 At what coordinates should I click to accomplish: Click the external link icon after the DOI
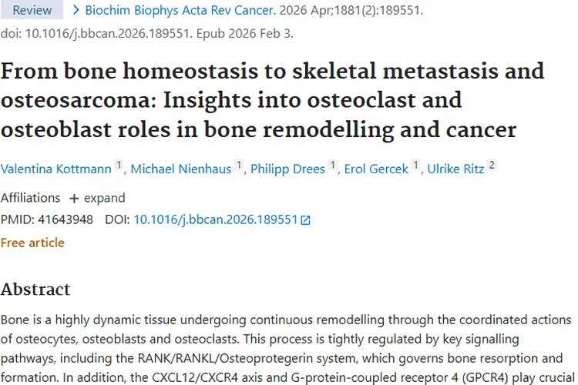[306, 220]
